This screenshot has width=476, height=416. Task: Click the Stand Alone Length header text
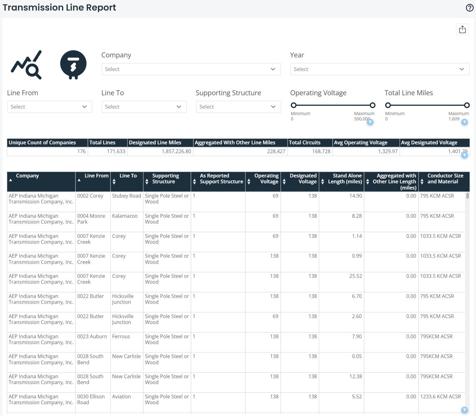tap(345, 179)
